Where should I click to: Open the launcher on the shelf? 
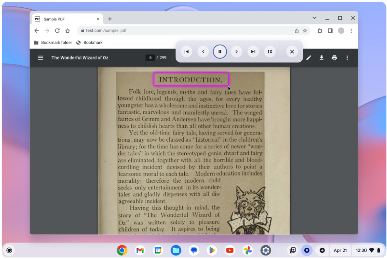9,250
